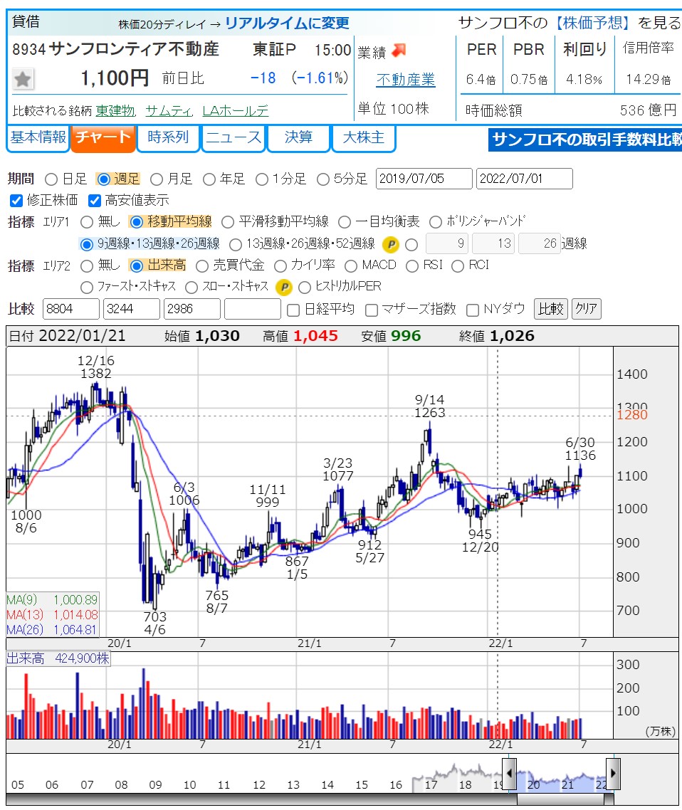Switch to the 決算 tab
Image resolution: width=682 pixels, height=810 pixels.
[298, 138]
